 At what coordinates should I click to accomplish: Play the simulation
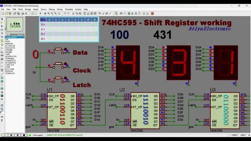coord(5,135)
